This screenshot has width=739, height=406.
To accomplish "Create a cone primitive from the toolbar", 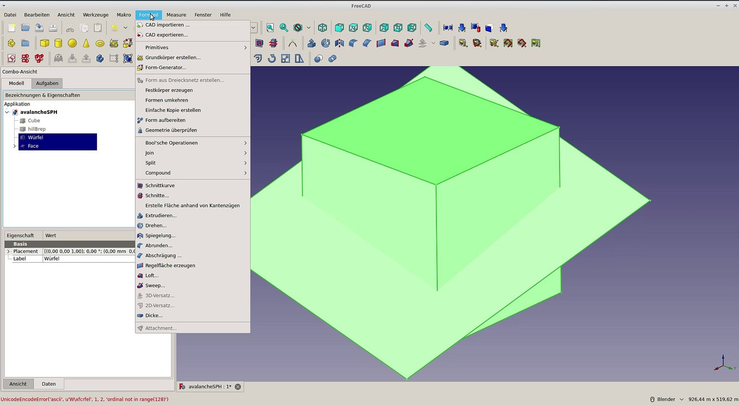I will click(x=86, y=43).
